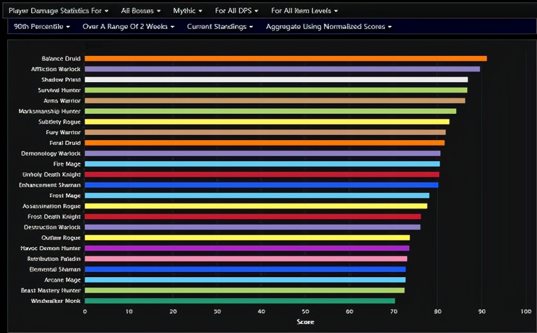The height and width of the screenshot is (333, 537).
Task: Select the Arms Warrior bar
Action: [x=274, y=101]
